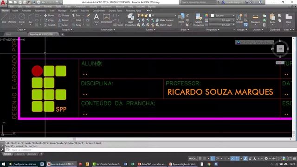Image resolution: width=297 pixels, height=167 pixels.
Task: Select the Line drawing tool
Action: point(4,19)
